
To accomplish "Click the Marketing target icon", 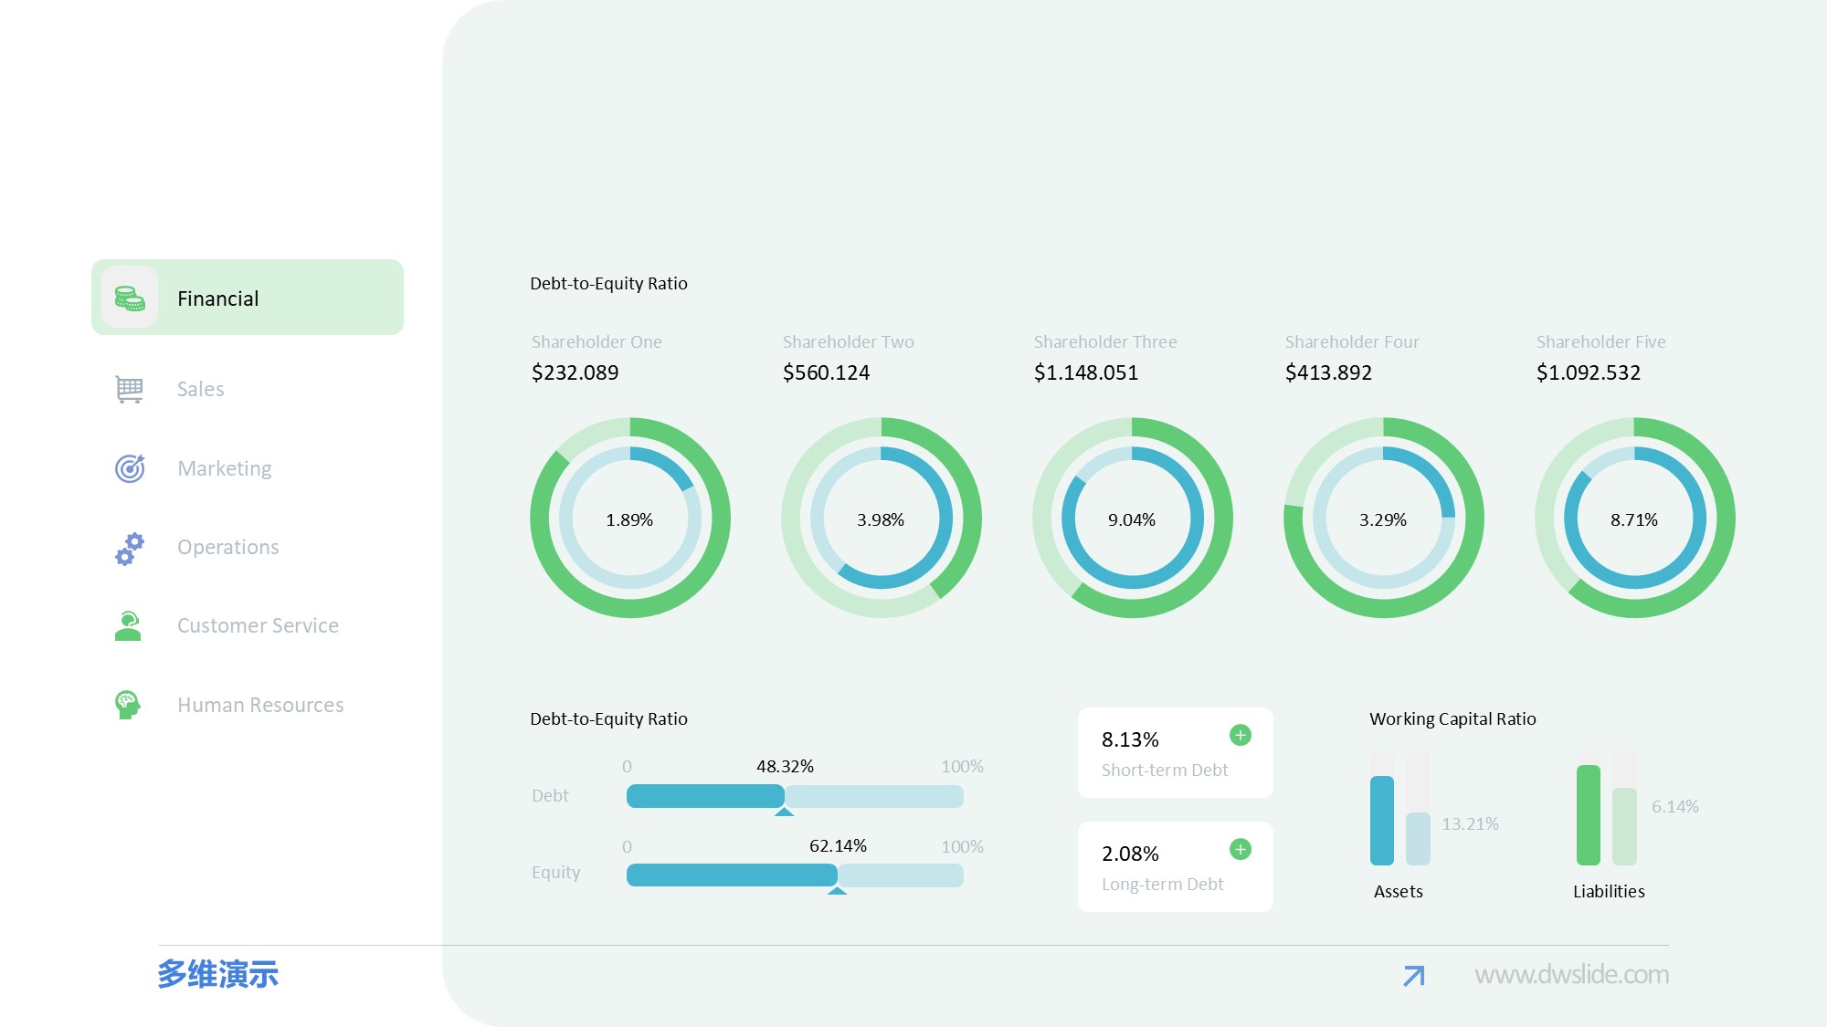I will coord(130,468).
